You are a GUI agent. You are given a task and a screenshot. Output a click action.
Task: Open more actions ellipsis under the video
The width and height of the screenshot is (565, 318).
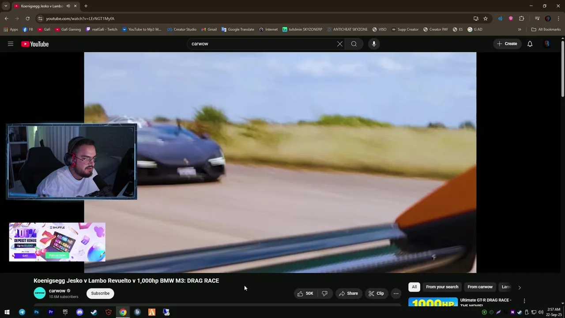coord(396,293)
